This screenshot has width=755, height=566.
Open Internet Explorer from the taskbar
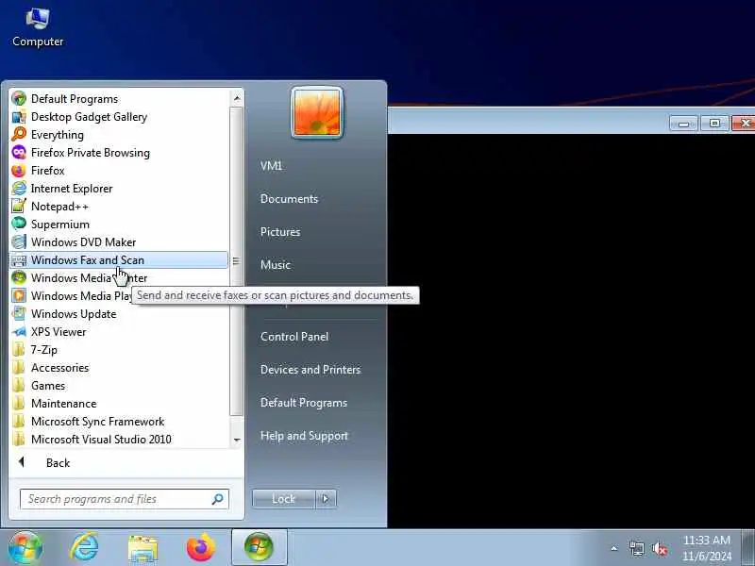[84, 547]
